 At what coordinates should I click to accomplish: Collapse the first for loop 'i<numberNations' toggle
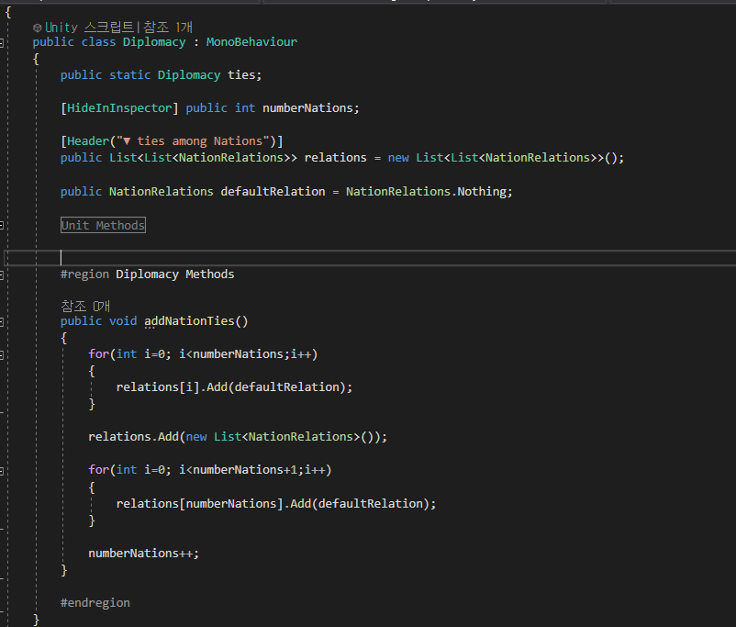[x=2, y=355]
